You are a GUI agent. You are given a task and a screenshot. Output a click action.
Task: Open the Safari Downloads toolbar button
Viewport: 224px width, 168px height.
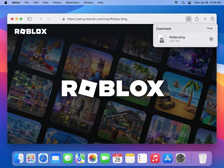[188, 19]
